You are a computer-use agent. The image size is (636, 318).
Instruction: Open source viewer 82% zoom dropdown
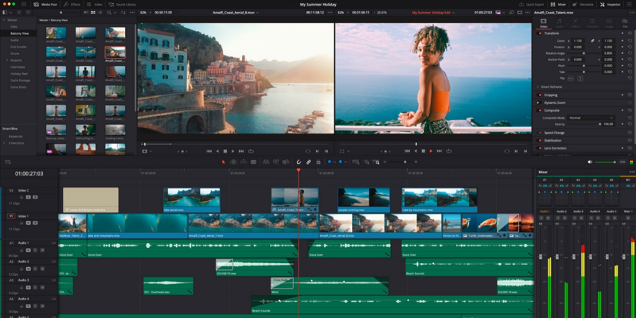point(146,13)
